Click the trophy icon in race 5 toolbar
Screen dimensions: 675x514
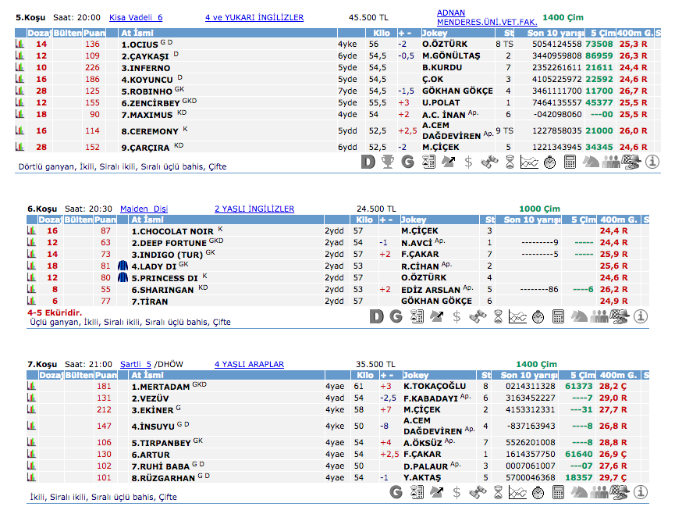[x=388, y=162]
